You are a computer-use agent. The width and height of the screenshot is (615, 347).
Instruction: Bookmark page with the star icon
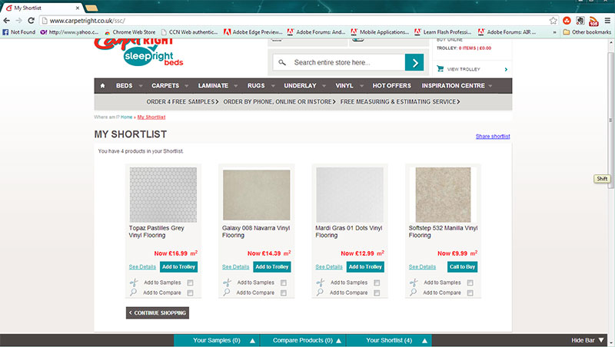[553, 20]
